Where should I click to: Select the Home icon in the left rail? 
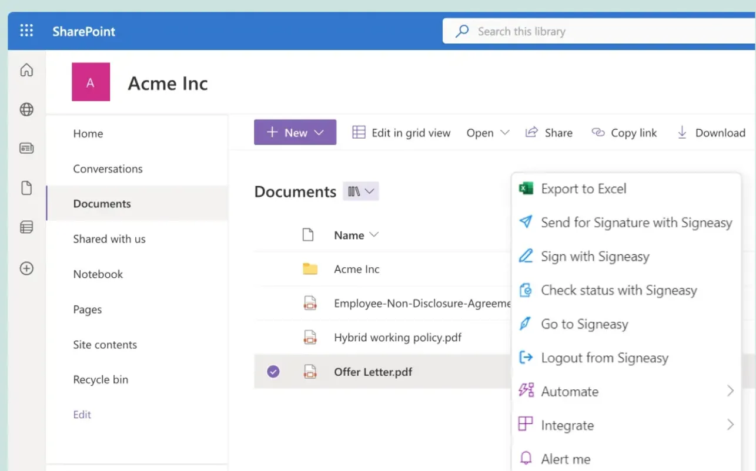tap(26, 69)
